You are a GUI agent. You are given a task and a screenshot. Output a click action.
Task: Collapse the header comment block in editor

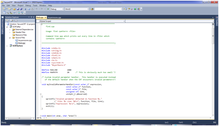[x=41, y=24]
